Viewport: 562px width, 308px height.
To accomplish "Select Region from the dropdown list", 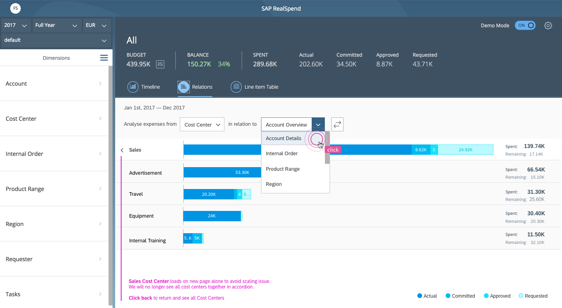I will point(293,184).
